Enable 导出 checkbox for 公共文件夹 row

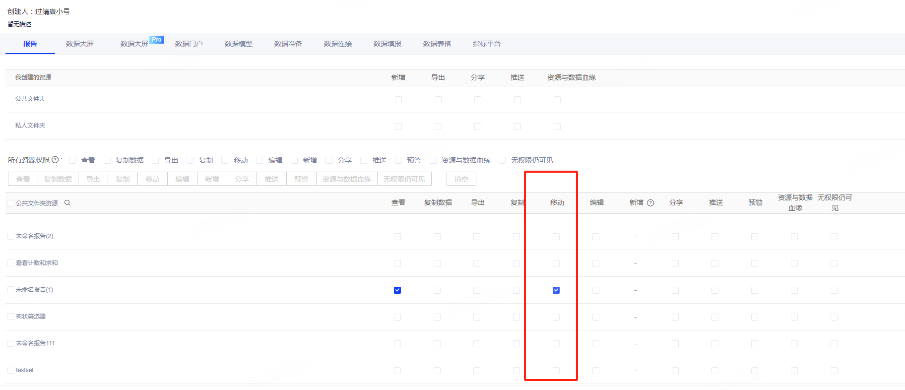click(438, 100)
